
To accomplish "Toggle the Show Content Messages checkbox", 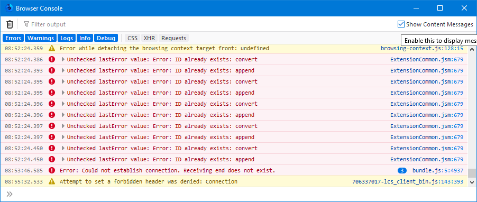I will (x=401, y=24).
